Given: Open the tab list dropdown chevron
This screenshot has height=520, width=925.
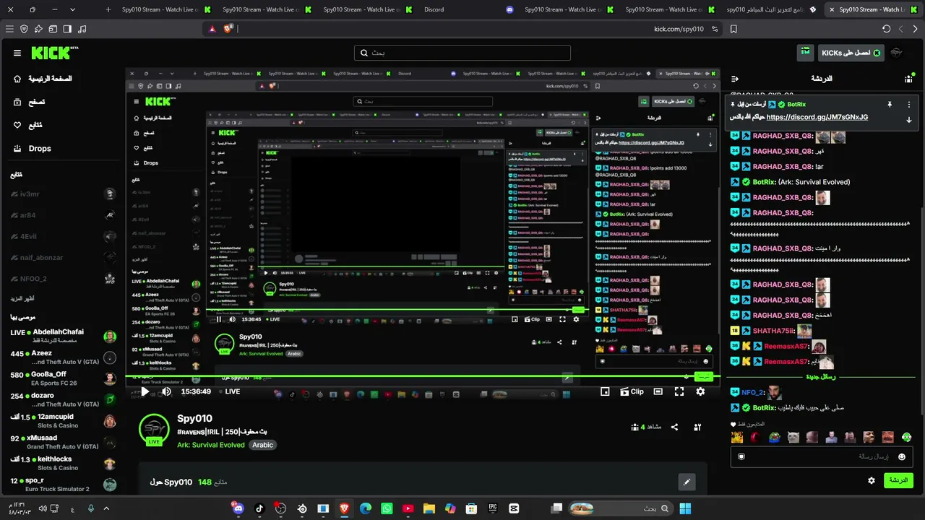Looking at the screenshot, I should click(x=72, y=9).
